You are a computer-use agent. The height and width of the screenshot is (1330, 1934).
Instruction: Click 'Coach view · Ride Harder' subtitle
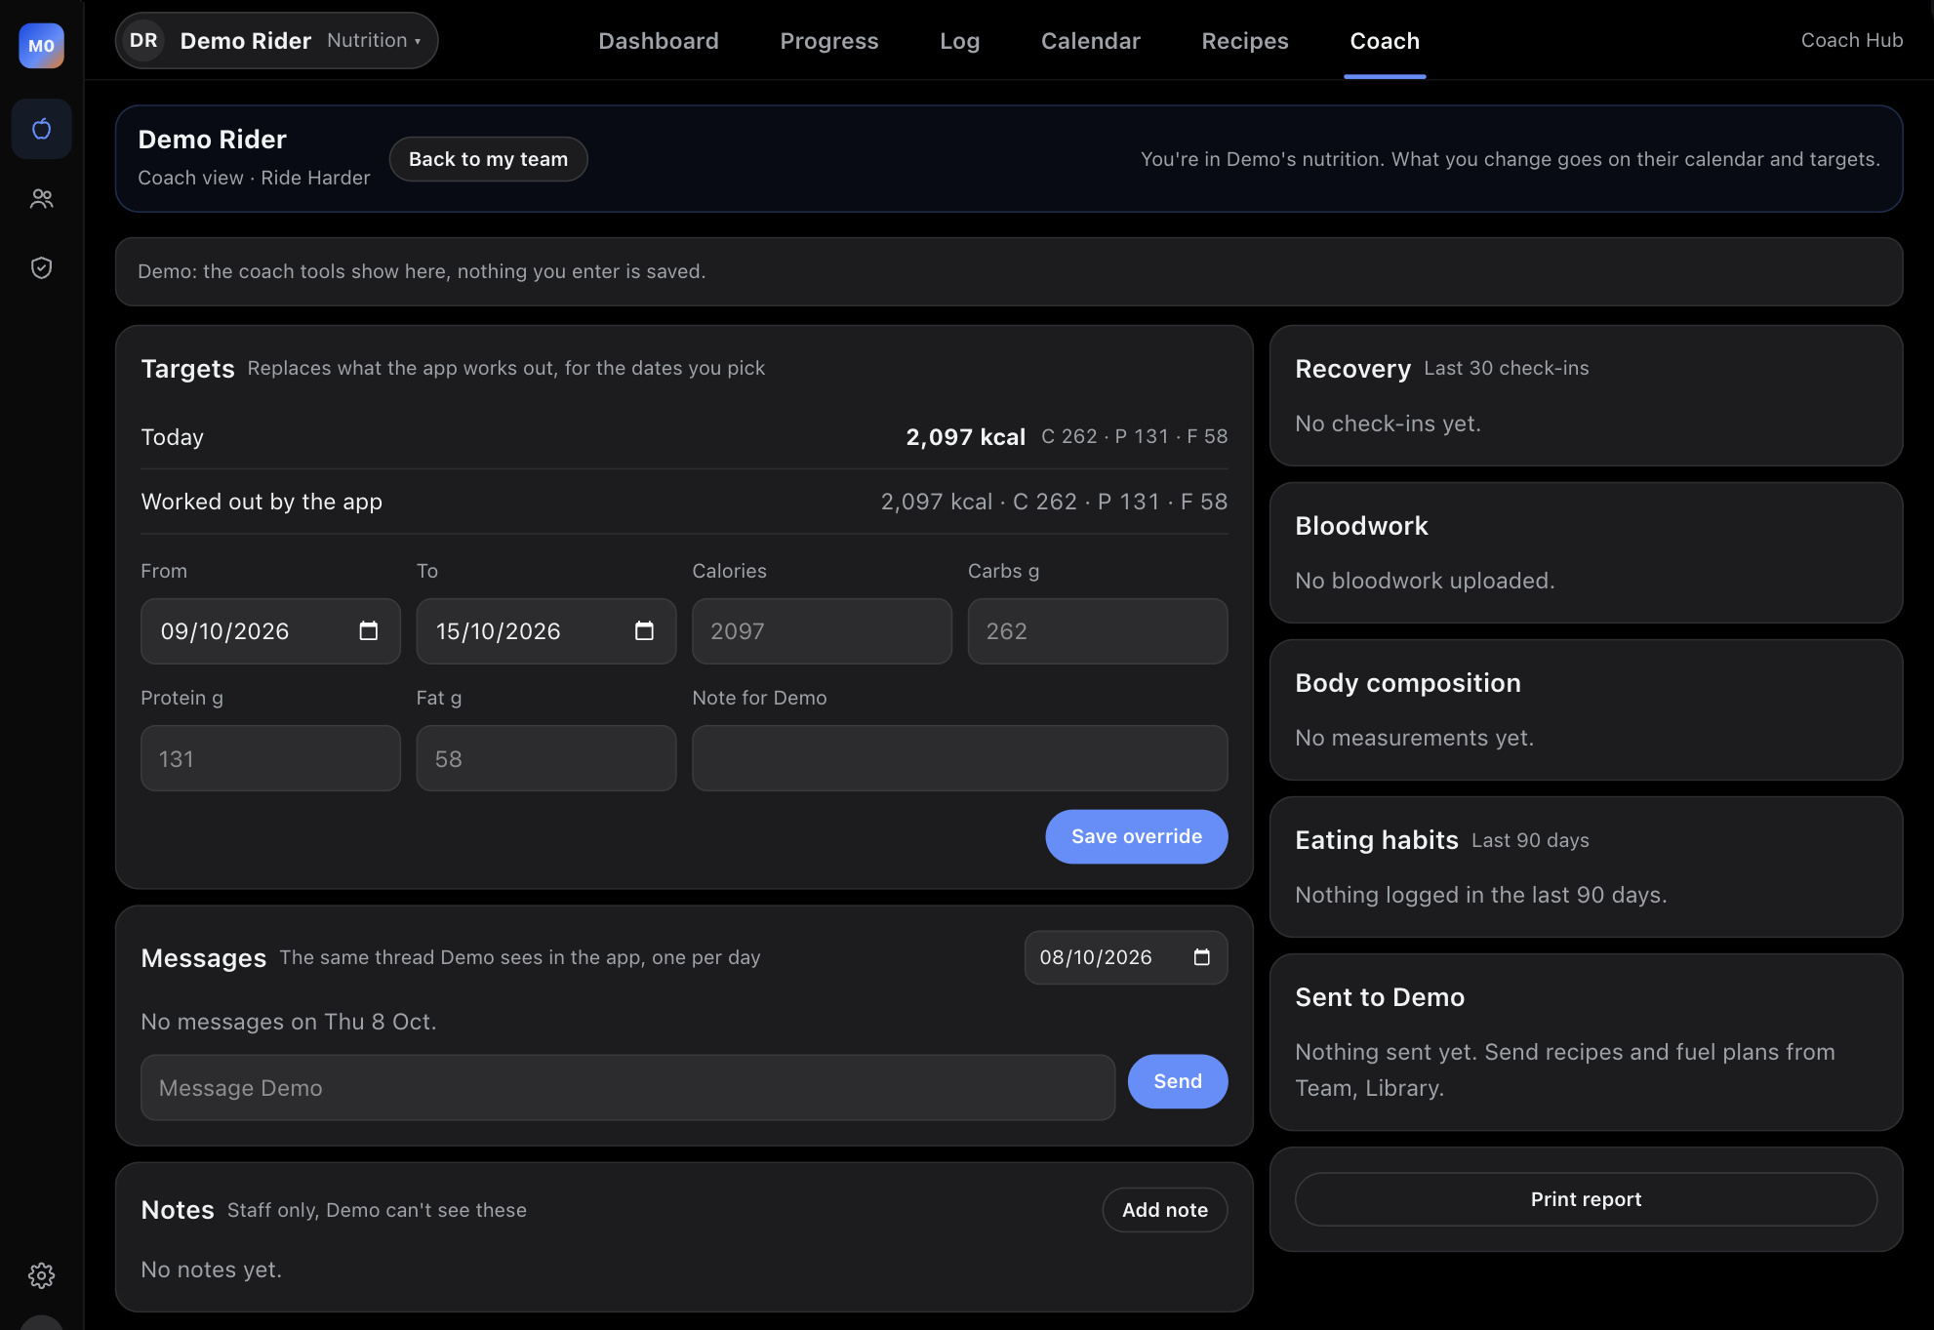[x=254, y=178]
